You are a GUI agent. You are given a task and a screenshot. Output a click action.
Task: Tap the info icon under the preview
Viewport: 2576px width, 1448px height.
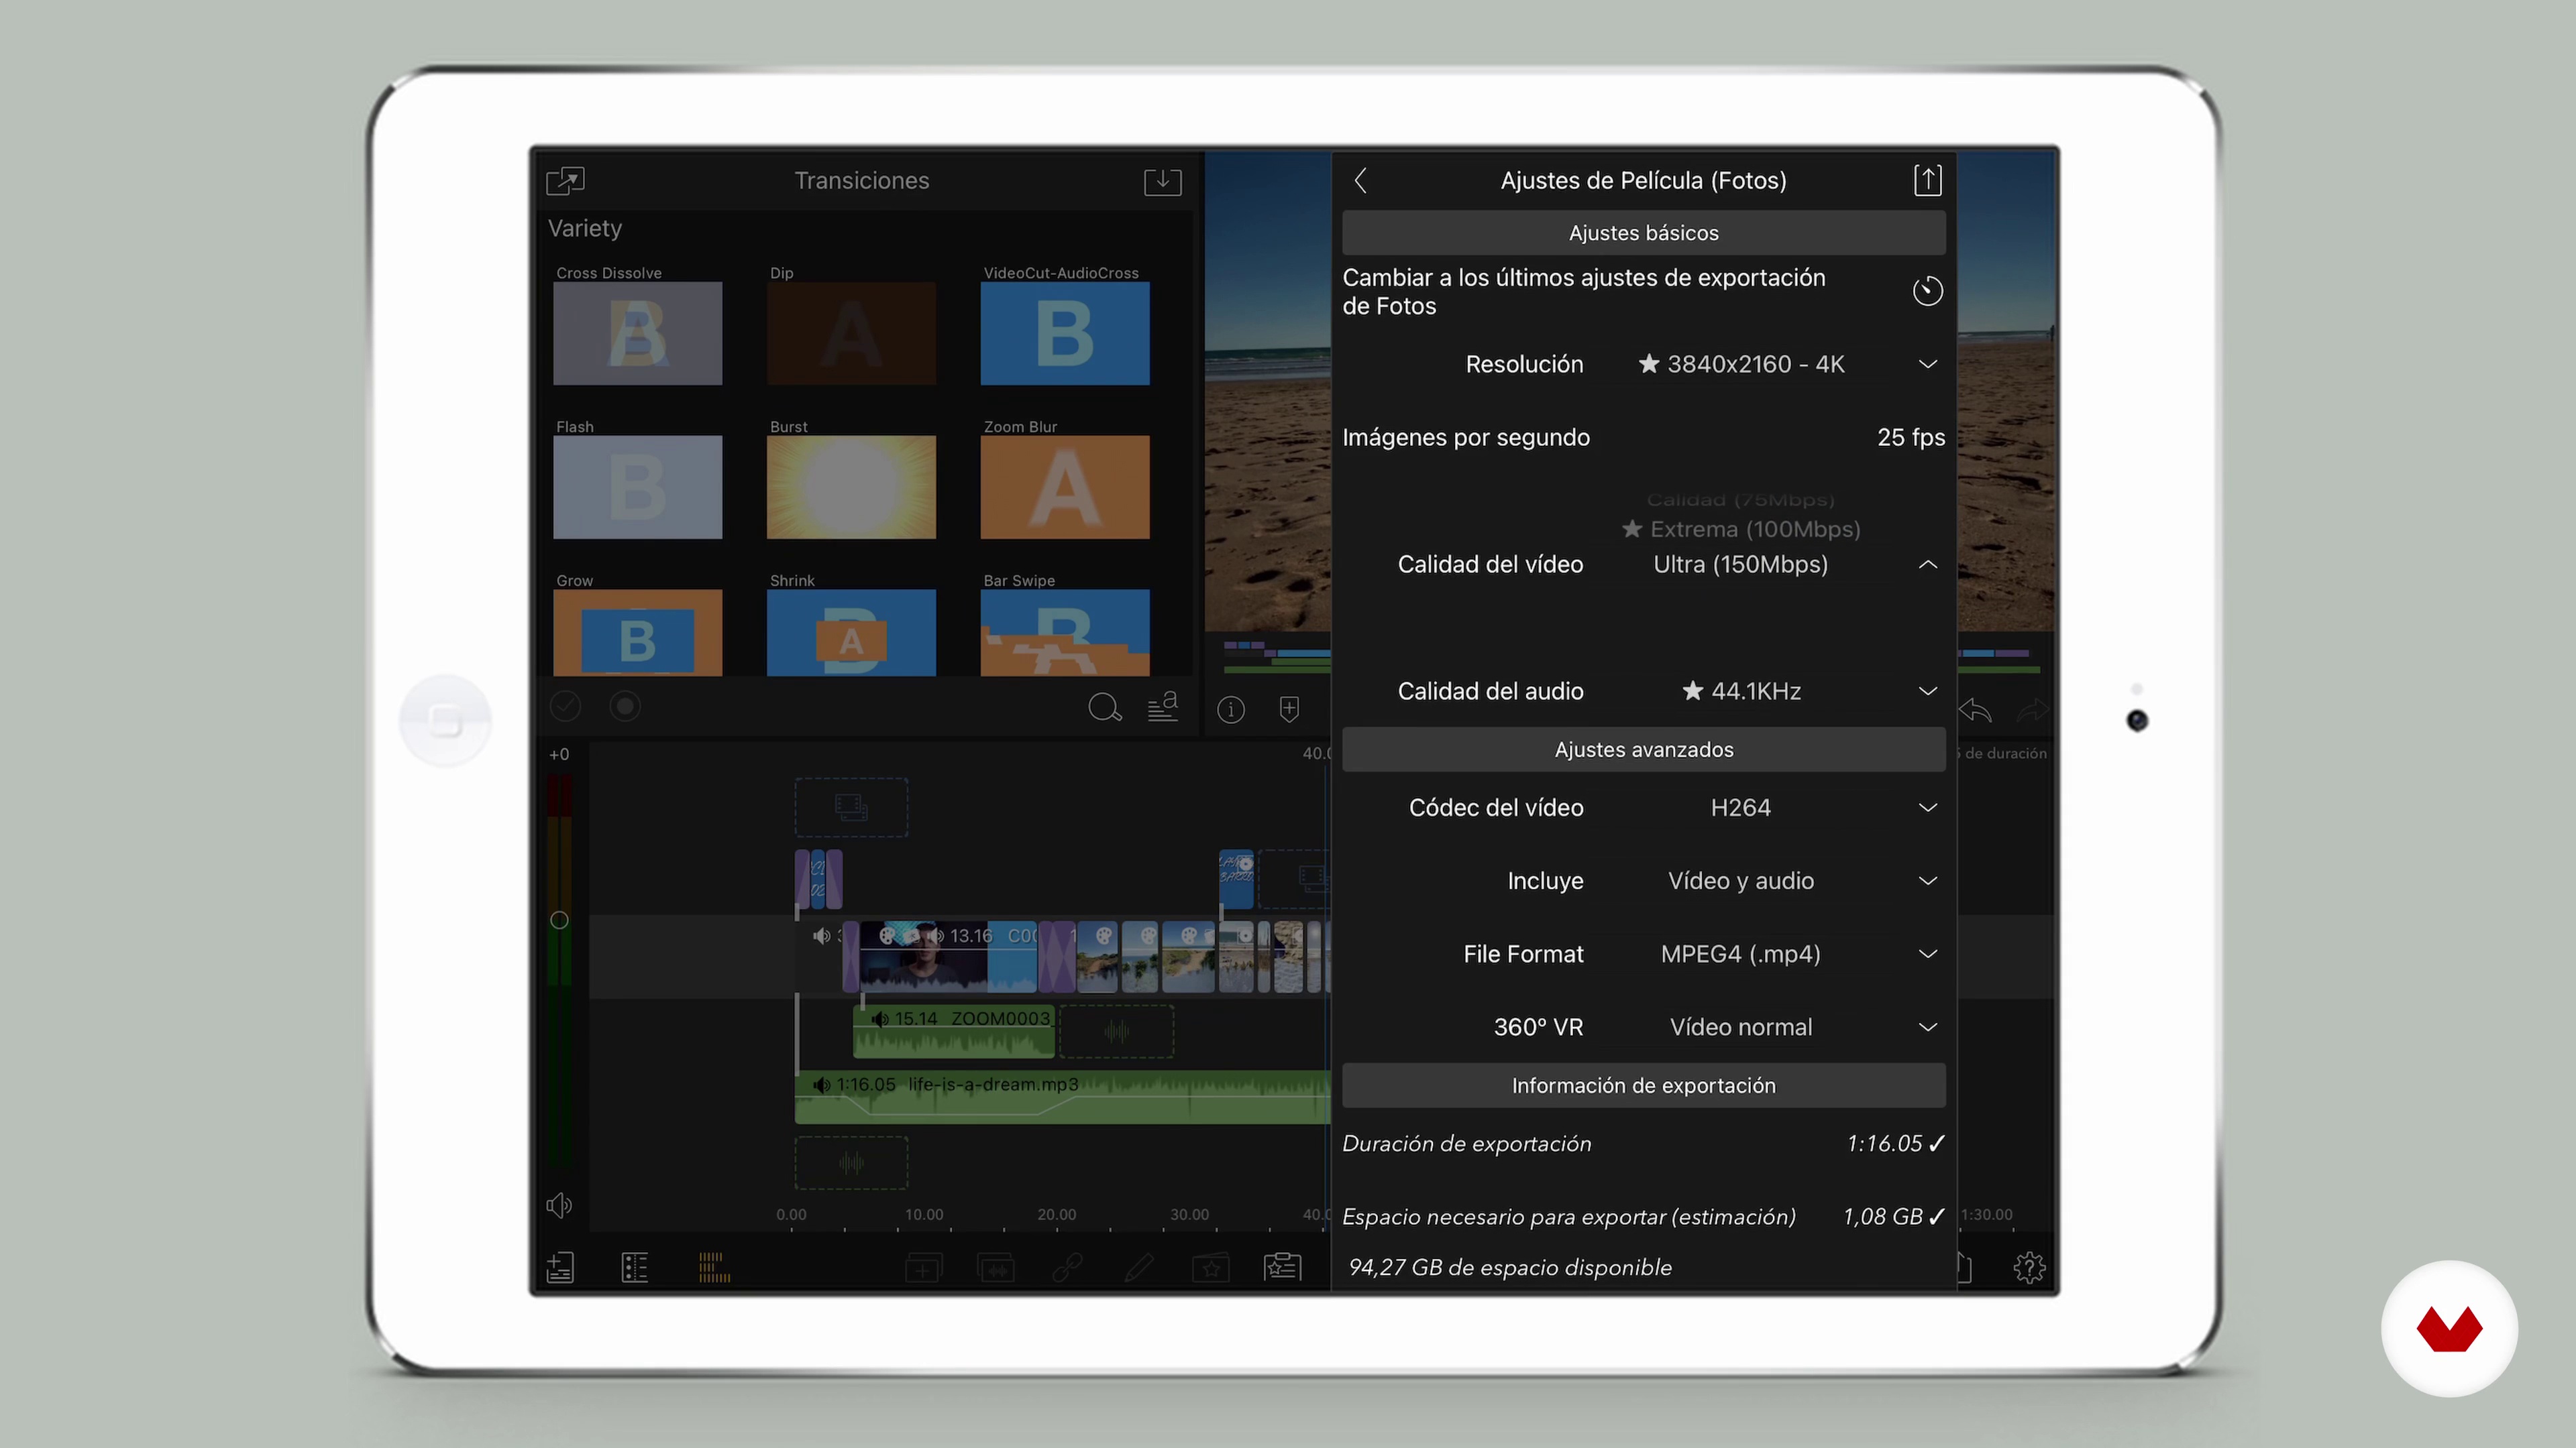tap(1231, 709)
